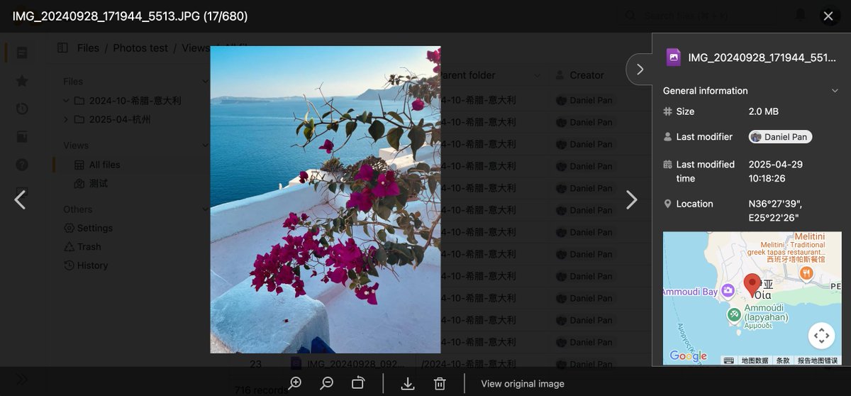
Task: Download the current image
Action: pos(408,383)
